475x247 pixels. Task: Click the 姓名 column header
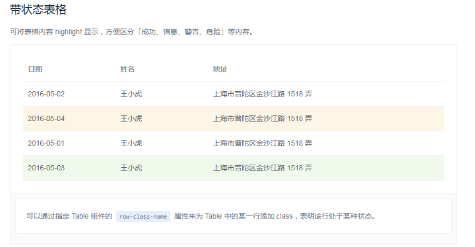click(127, 69)
